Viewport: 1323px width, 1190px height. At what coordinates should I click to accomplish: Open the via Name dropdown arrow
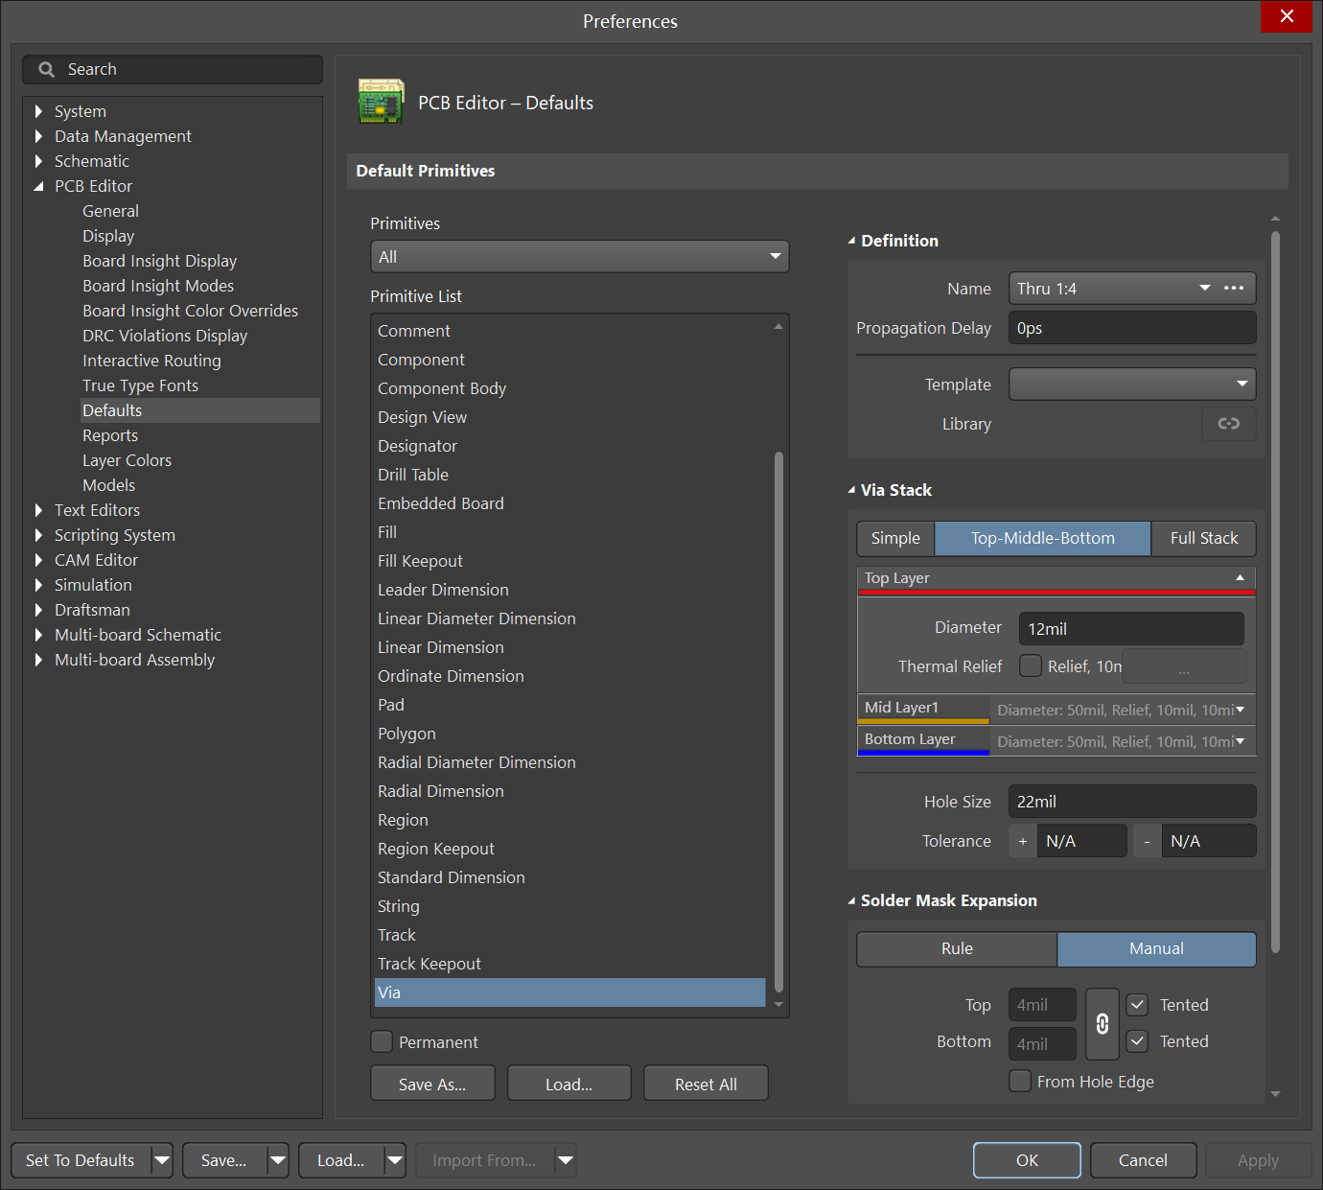1205,288
